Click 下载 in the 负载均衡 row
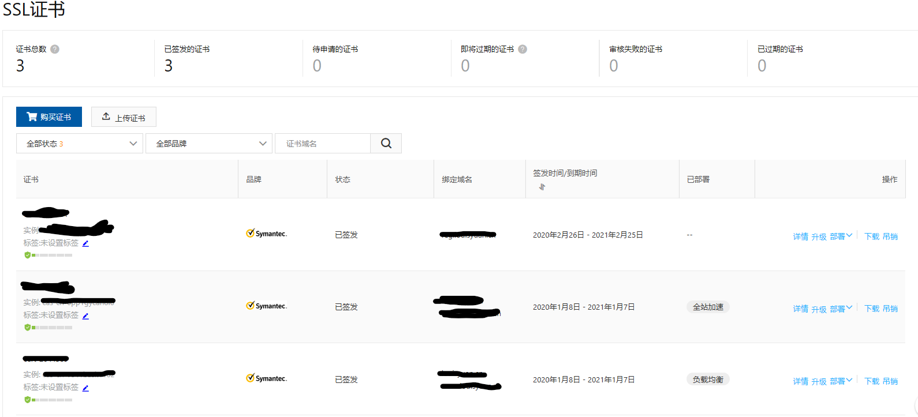Image resolution: width=918 pixels, height=417 pixels. coord(872,381)
